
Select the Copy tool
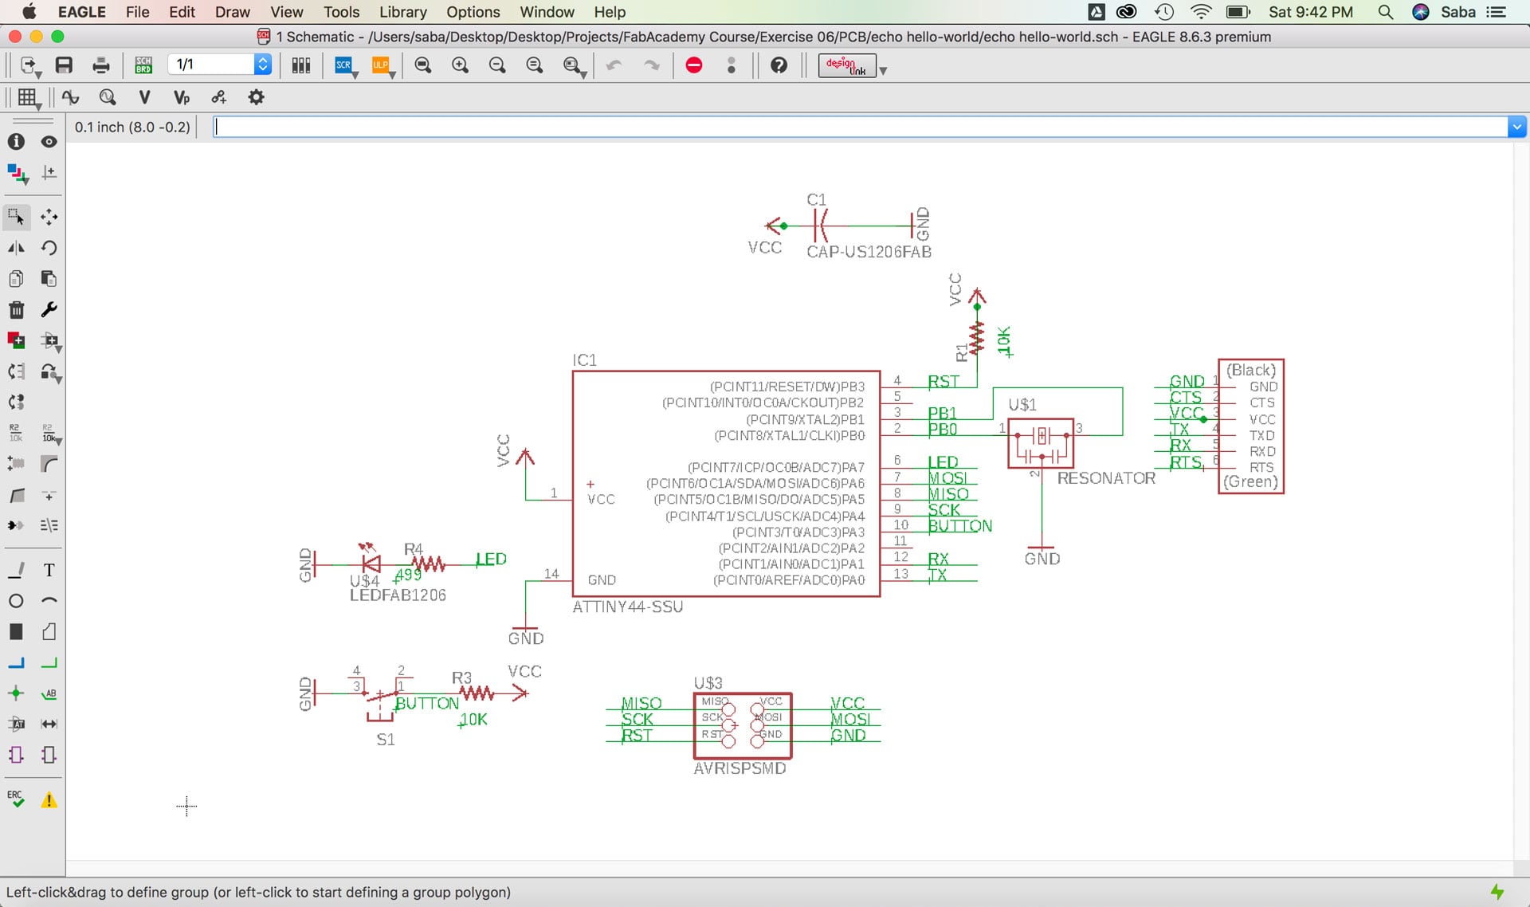click(16, 279)
